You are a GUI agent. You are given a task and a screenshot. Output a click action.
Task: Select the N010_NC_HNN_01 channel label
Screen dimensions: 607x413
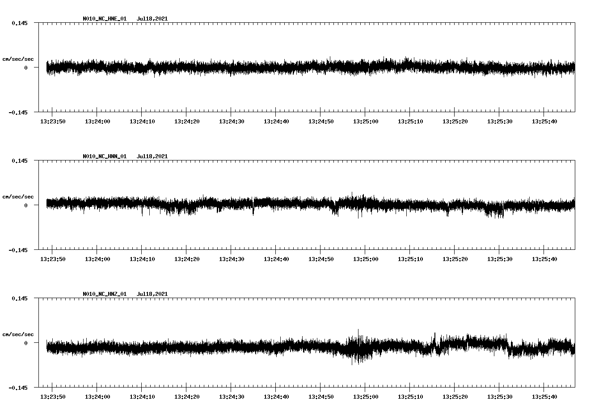[x=104, y=156]
